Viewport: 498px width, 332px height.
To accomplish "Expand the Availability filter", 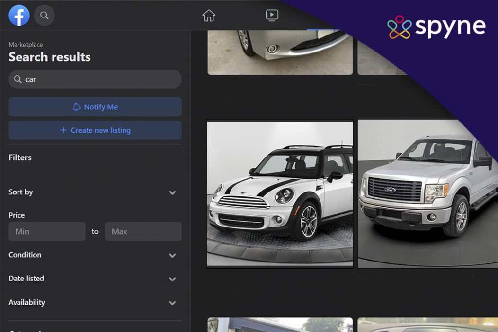I will pos(172,303).
